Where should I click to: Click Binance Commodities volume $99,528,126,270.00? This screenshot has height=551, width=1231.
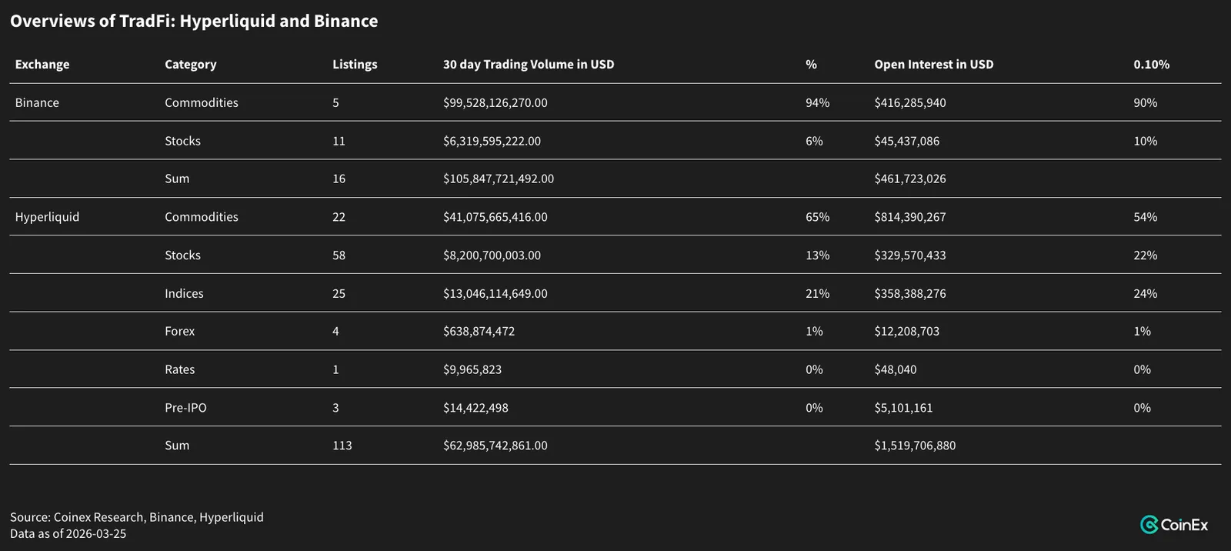495,102
